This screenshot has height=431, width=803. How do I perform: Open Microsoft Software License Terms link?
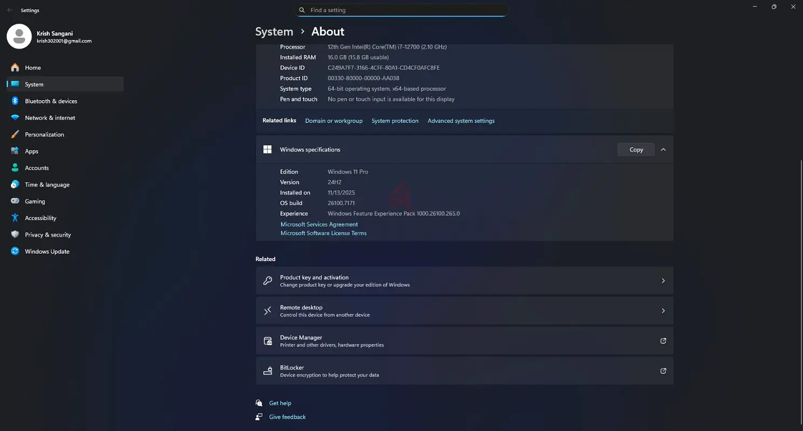point(323,233)
